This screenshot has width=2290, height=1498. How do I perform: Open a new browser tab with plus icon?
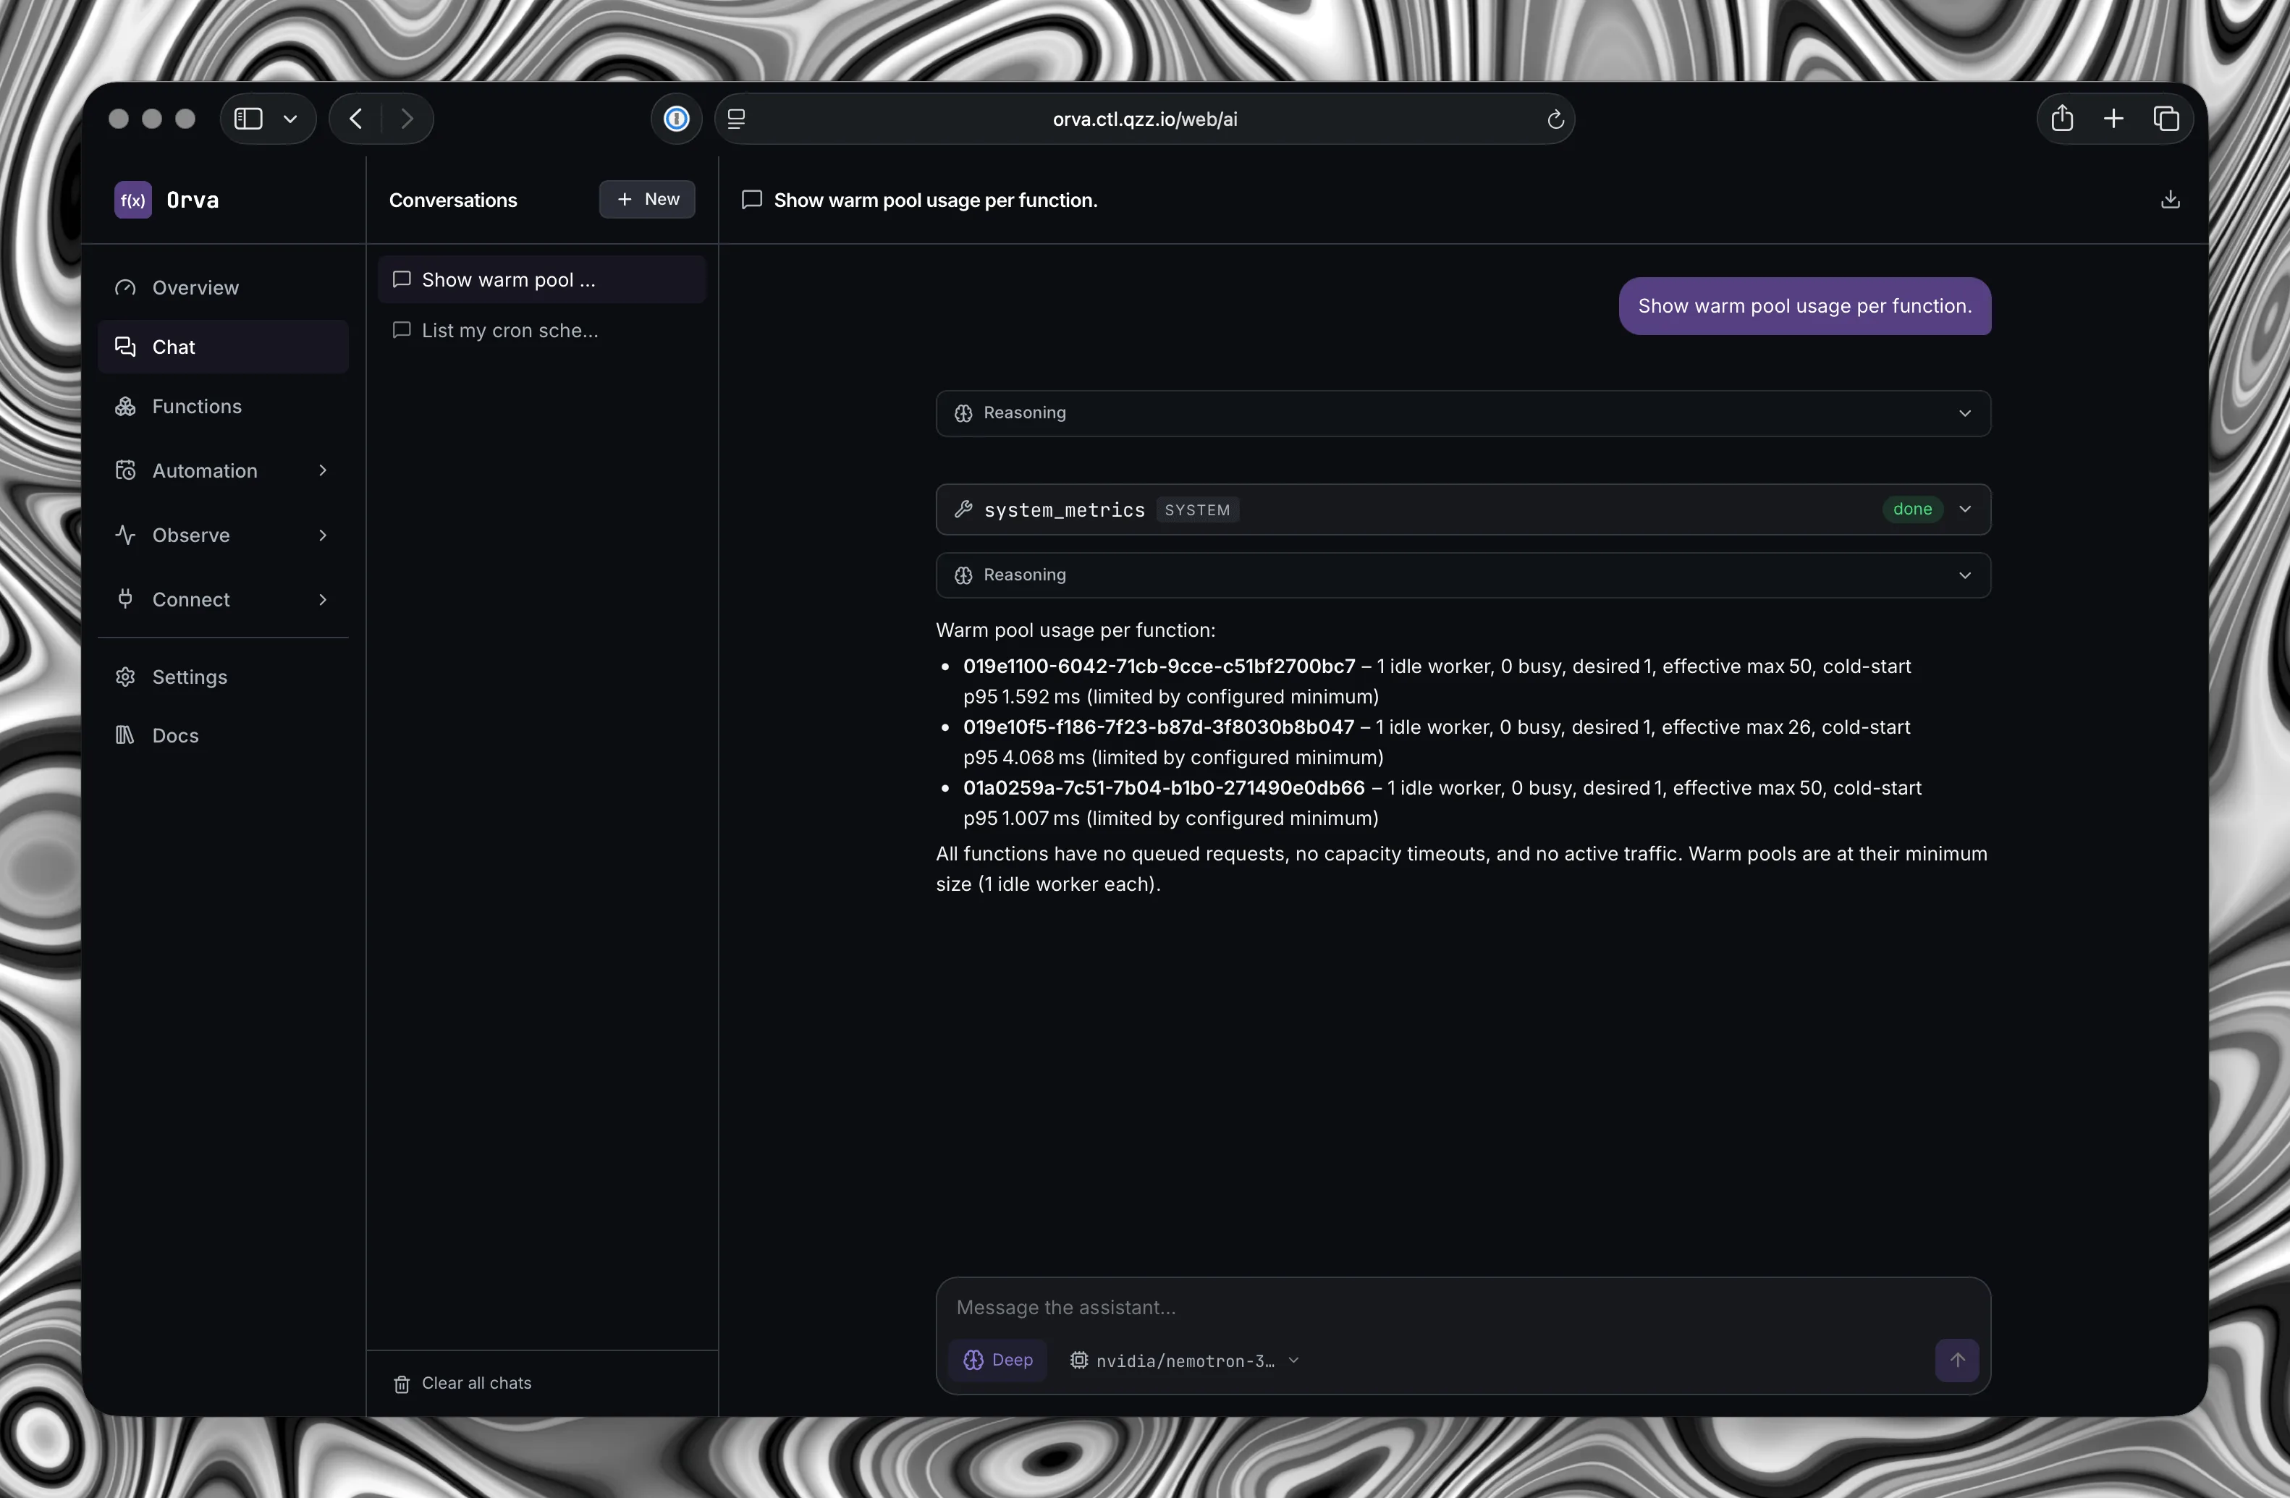2114,119
